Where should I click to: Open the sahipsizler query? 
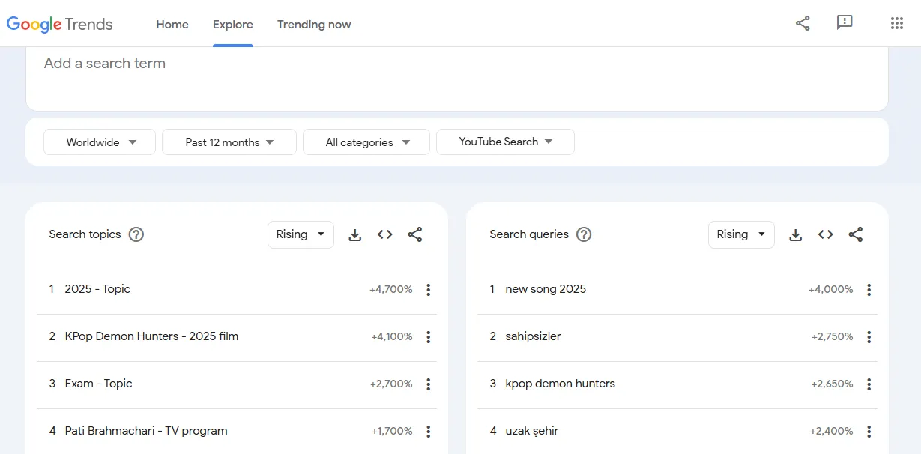(x=533, y=336)
